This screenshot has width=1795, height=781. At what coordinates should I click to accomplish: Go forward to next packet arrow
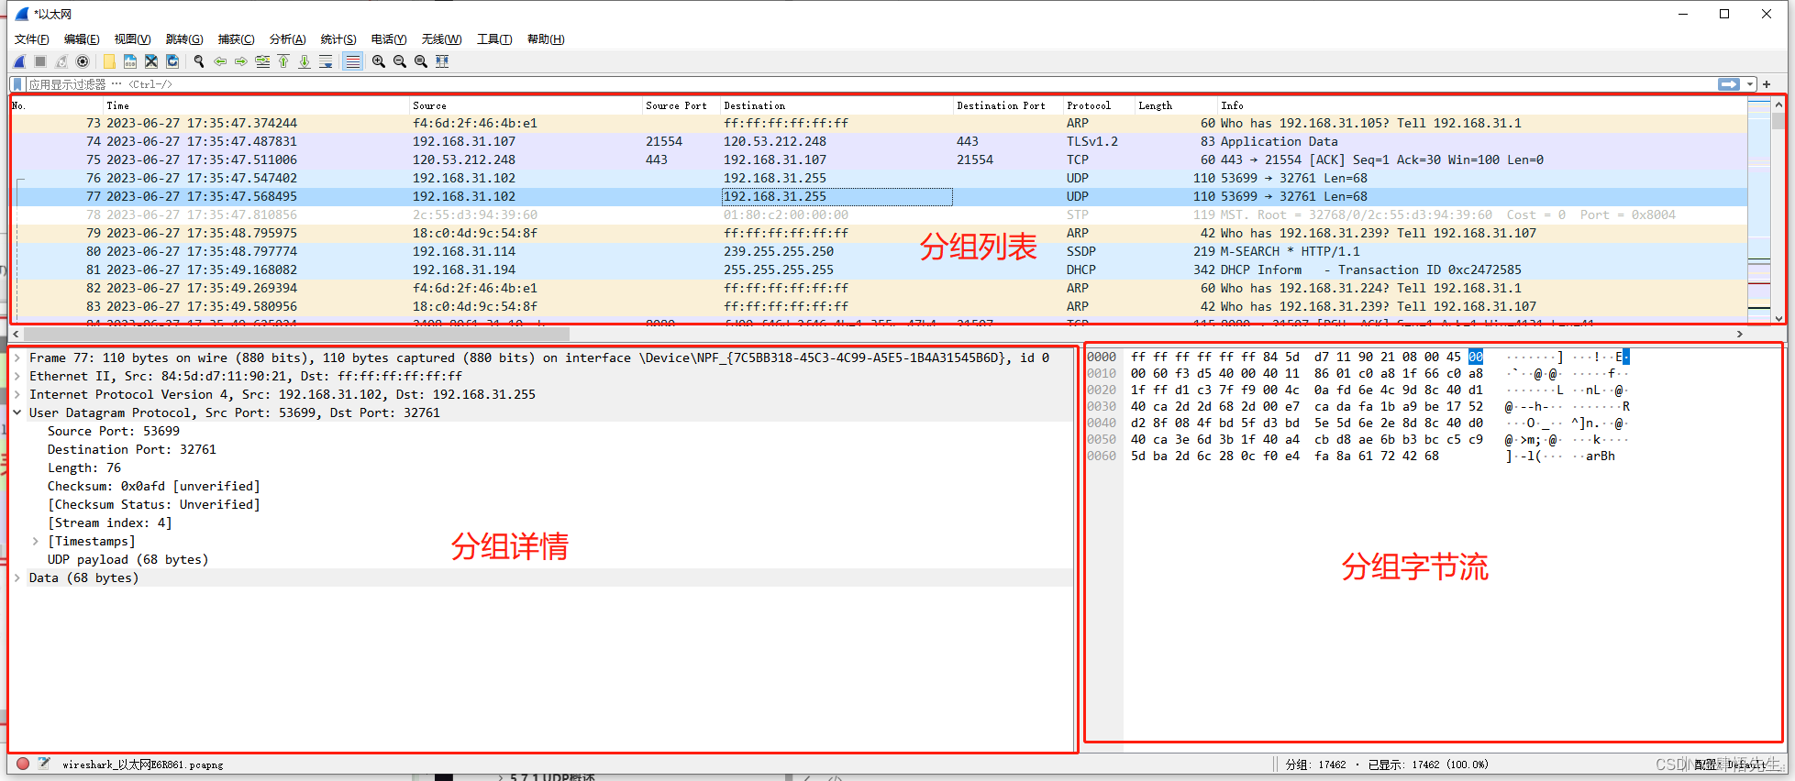click(241, 61)
